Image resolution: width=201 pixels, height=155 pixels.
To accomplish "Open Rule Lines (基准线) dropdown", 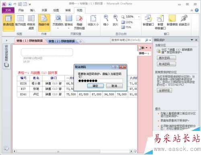I will pos(69,22).
